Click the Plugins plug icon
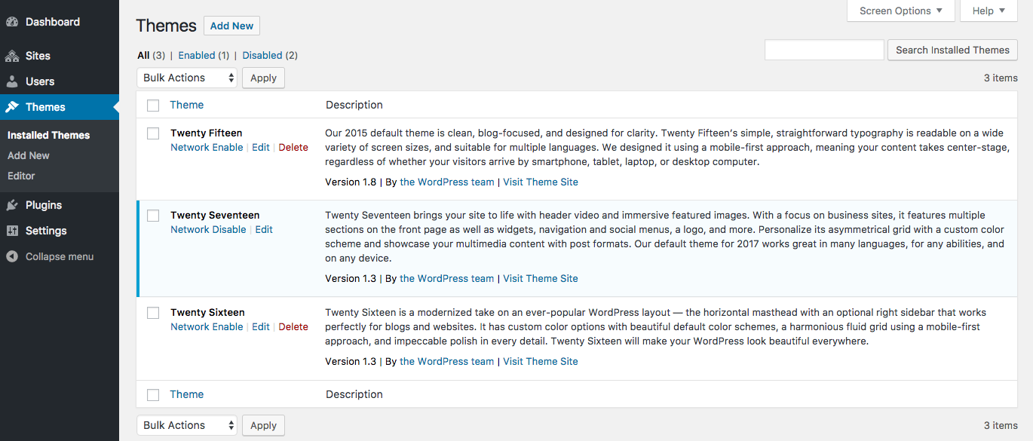1033x441 pixels. coord(12,205)
